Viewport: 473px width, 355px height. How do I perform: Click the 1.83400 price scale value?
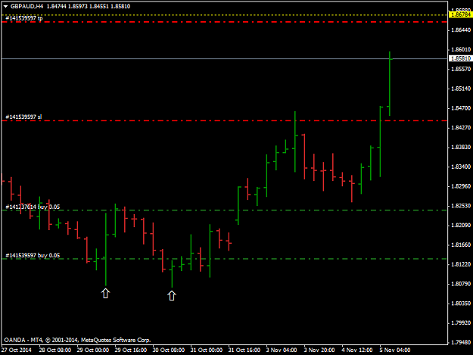461,167
